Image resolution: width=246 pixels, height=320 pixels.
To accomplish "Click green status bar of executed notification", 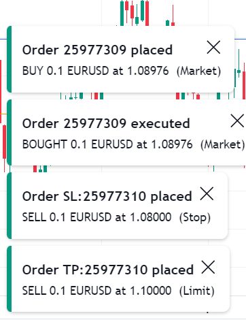I will click(9, 133).
